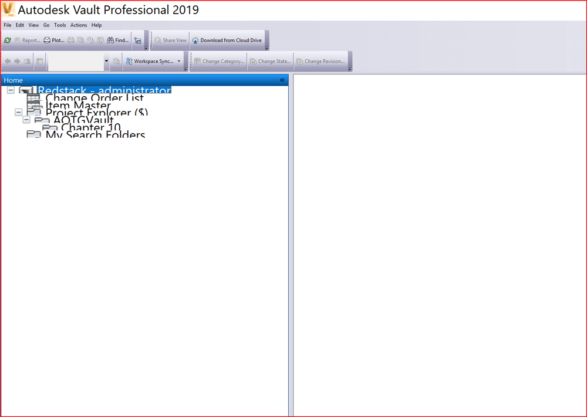Screen dimensions: 587x417
Task: Select the Chapter 10 folder
Action: point(91,127)
